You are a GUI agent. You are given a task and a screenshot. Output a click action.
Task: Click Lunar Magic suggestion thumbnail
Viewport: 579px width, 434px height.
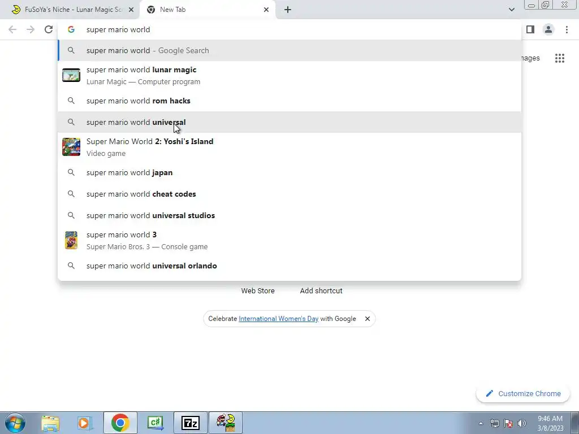[71, 75]
